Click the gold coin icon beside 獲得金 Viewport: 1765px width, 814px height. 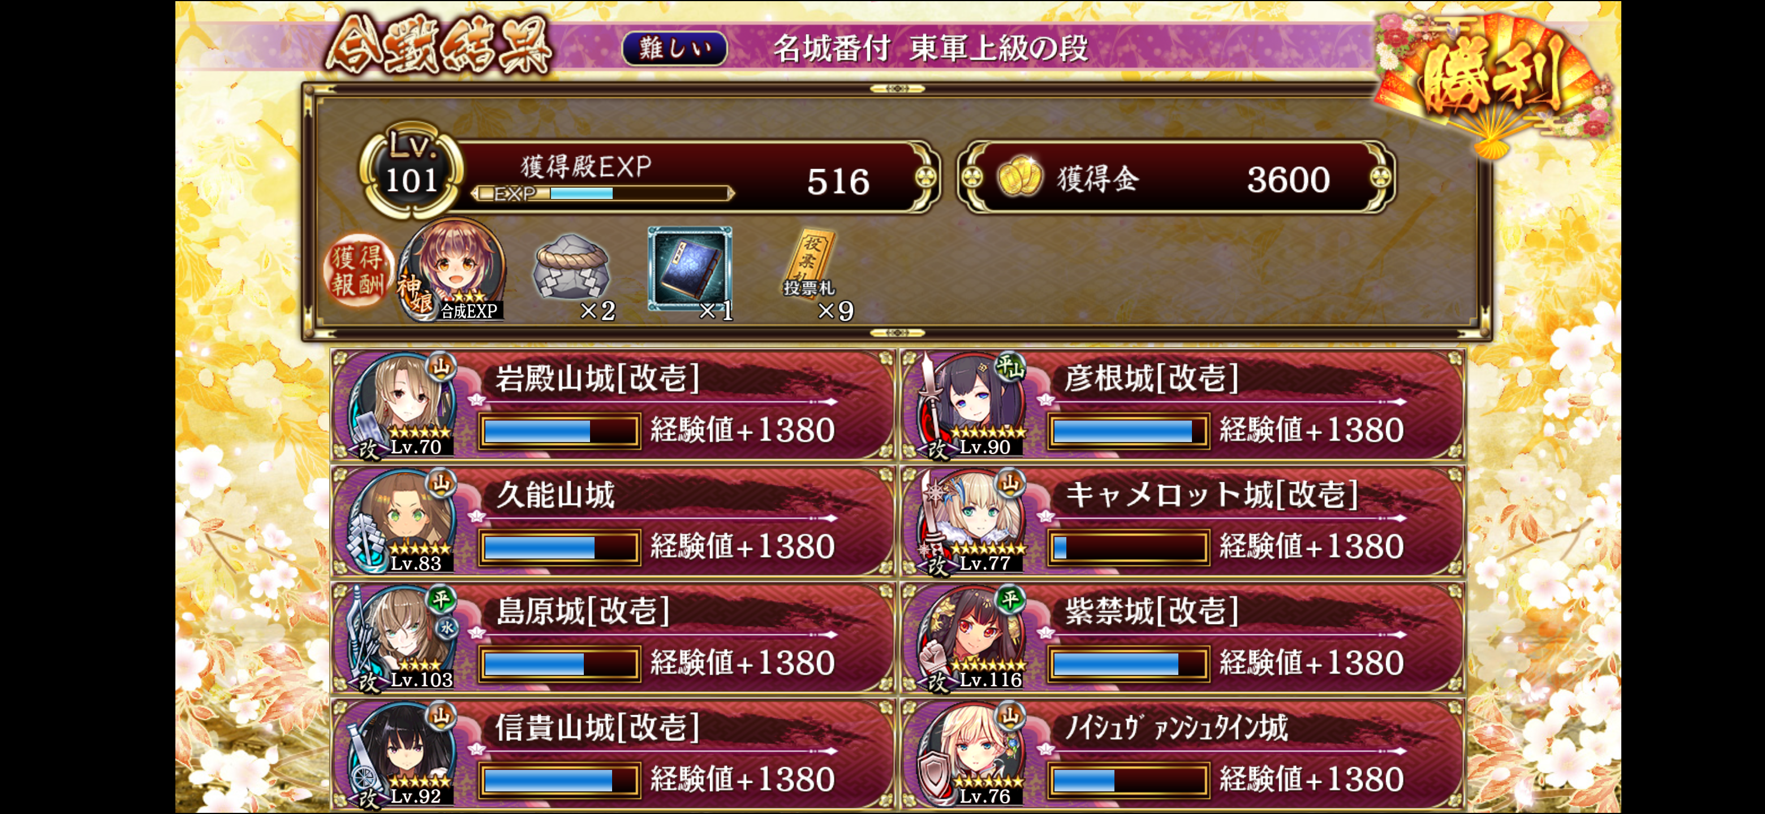click(1019, 178)
